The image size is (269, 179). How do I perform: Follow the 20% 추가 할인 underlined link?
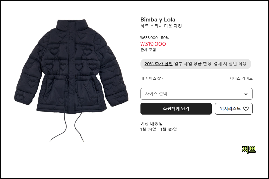click(158, 64)
